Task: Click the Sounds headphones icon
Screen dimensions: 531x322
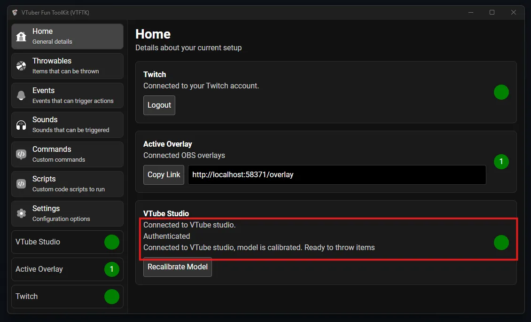Action: coord(21,125)
